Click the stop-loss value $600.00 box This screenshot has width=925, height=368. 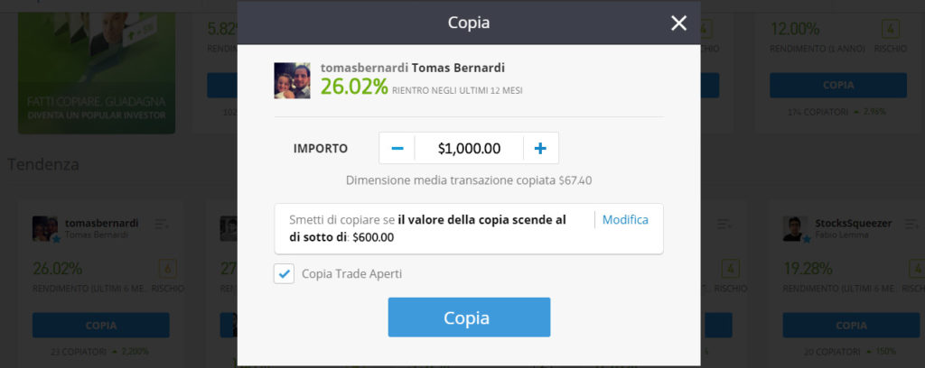coord(469,229)
